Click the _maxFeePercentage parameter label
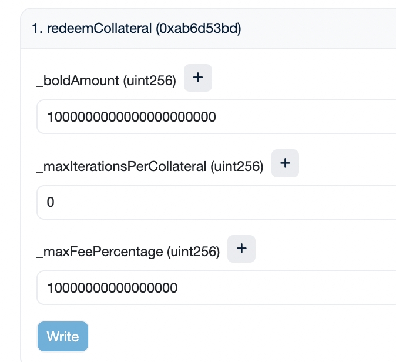This screenshot has height=362, width=396. [100, 253]
